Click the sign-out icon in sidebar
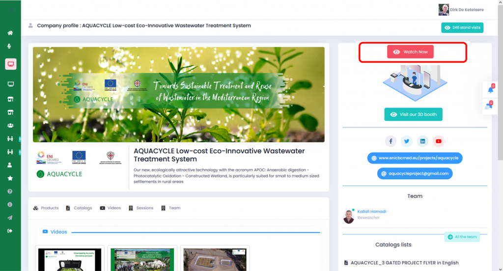This screenshot has width=503, height=271. coord(10,231)
